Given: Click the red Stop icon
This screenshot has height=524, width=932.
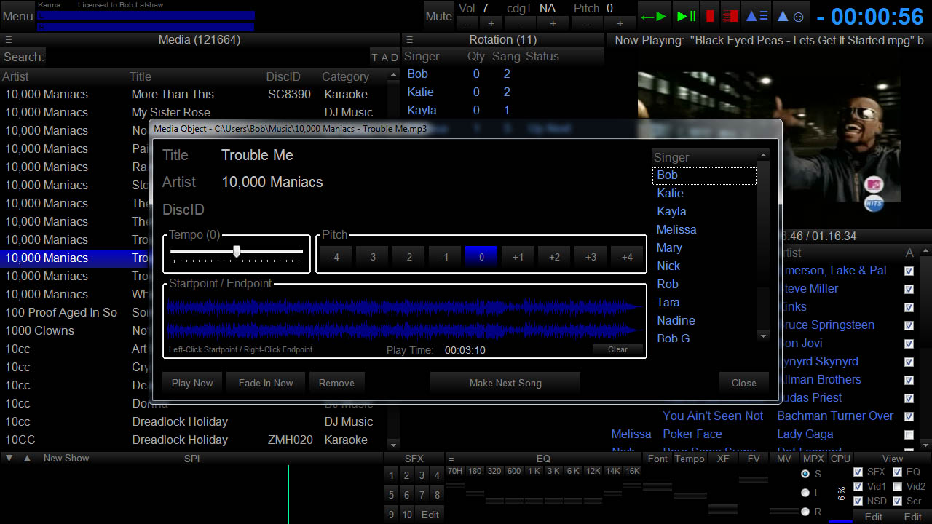Looking at the screenshot, I should 710,16.
